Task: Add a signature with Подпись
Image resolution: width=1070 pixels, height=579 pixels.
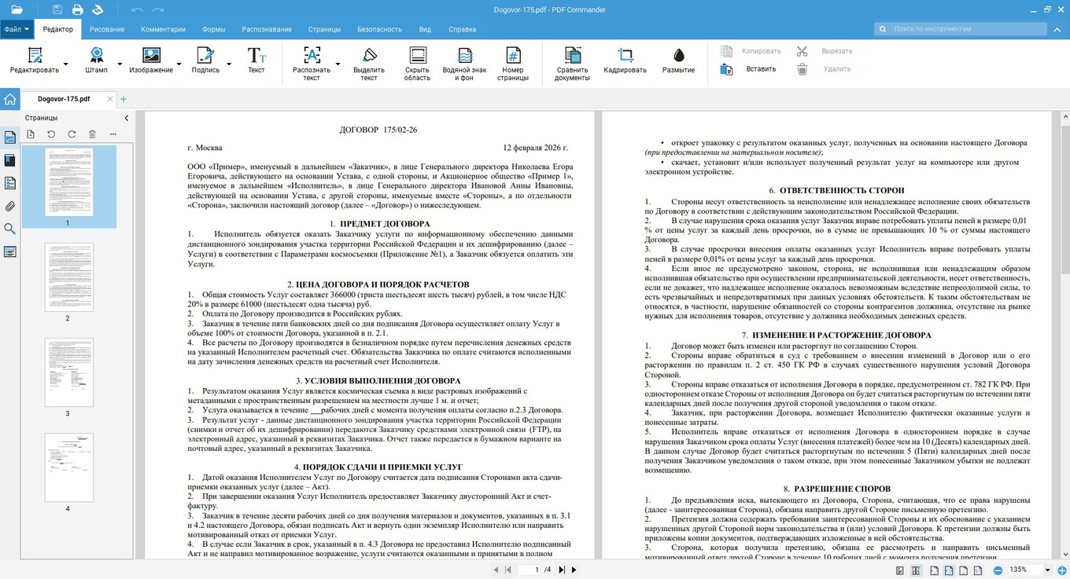Action: pos(205,61)
